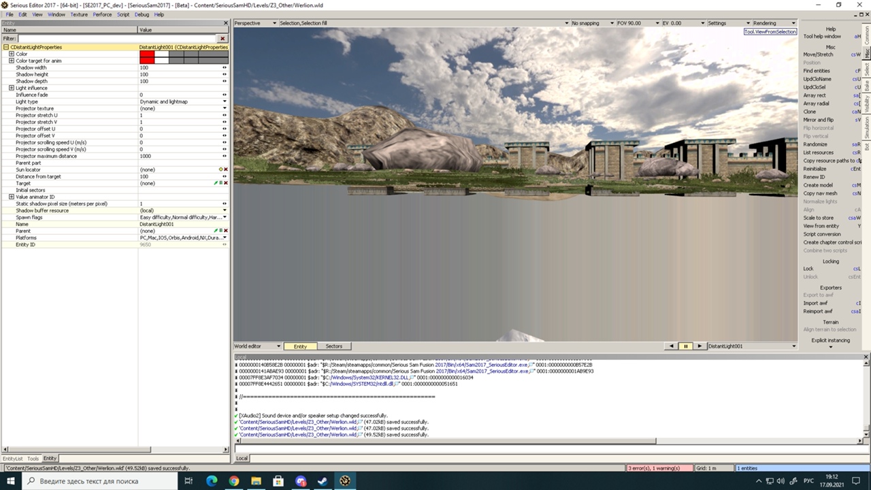Screen dimensions: 871x490
Task: Click the spinner arrows for Shadow width
Action: pyautogui.click(x=225, y=67)
